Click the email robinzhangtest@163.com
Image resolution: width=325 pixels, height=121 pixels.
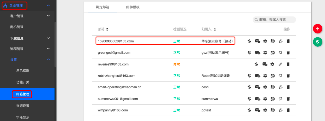pyautogui.click(x=117, y=76)
